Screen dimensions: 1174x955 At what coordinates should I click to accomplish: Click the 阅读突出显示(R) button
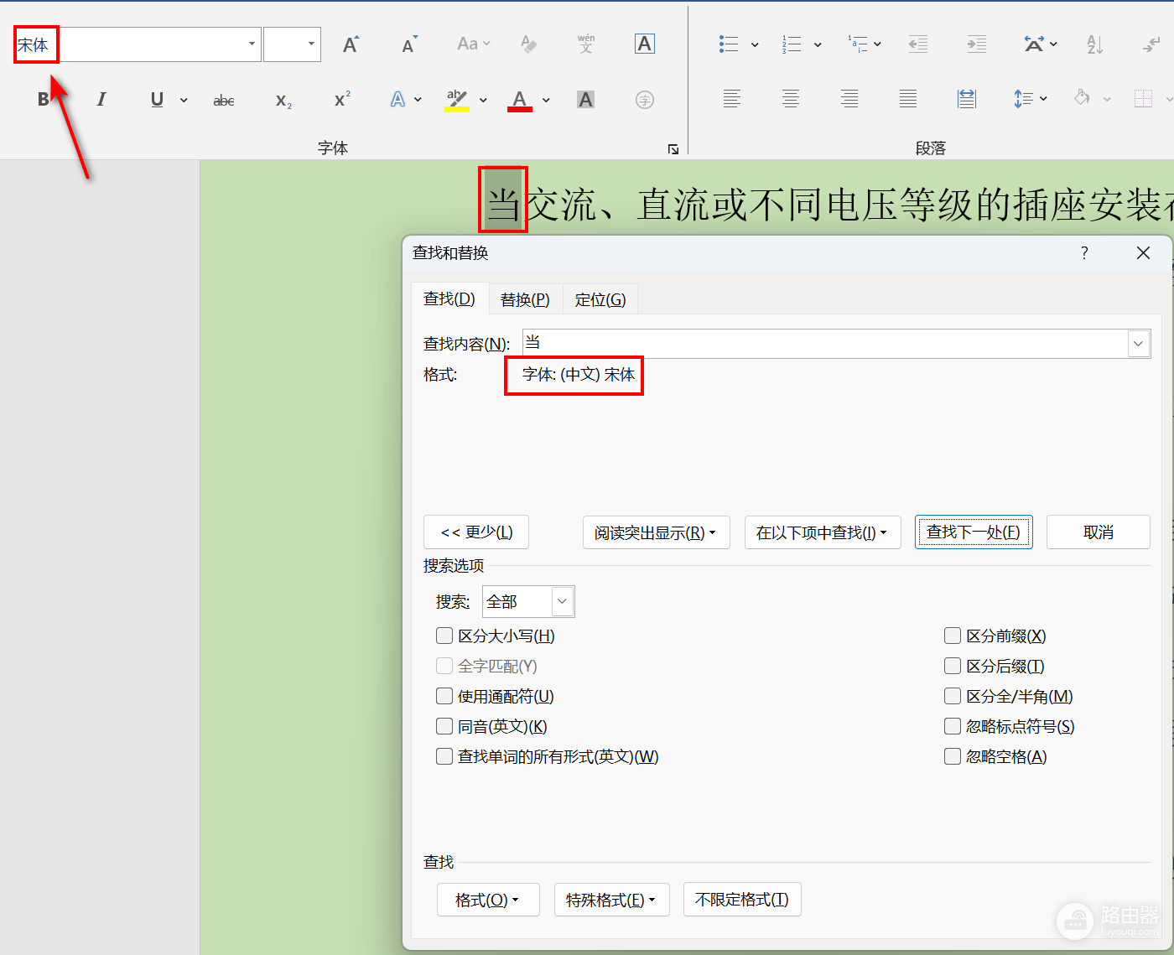657,532
